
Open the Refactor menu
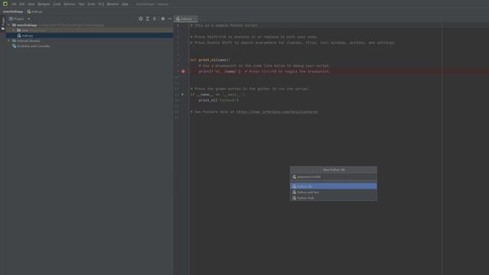tap(70, 4)
